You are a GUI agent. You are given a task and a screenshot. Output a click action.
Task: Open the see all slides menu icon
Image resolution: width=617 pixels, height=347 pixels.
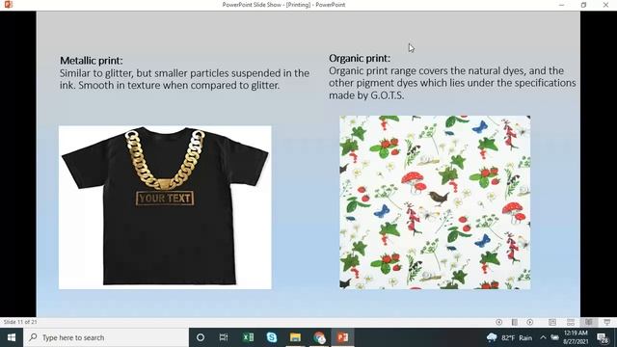coord(514,322)
